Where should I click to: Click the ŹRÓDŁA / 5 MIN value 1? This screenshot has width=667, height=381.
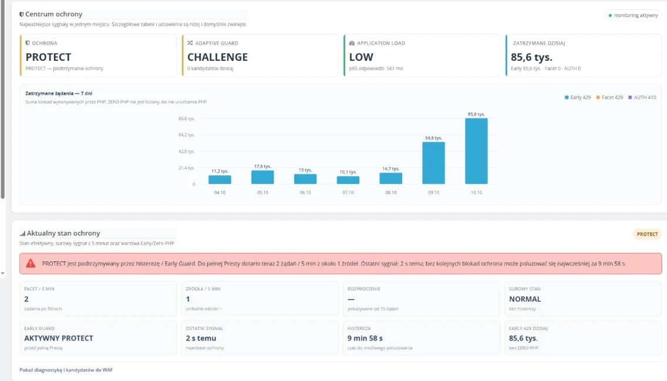pyautogui.click(x=188, y=299)
